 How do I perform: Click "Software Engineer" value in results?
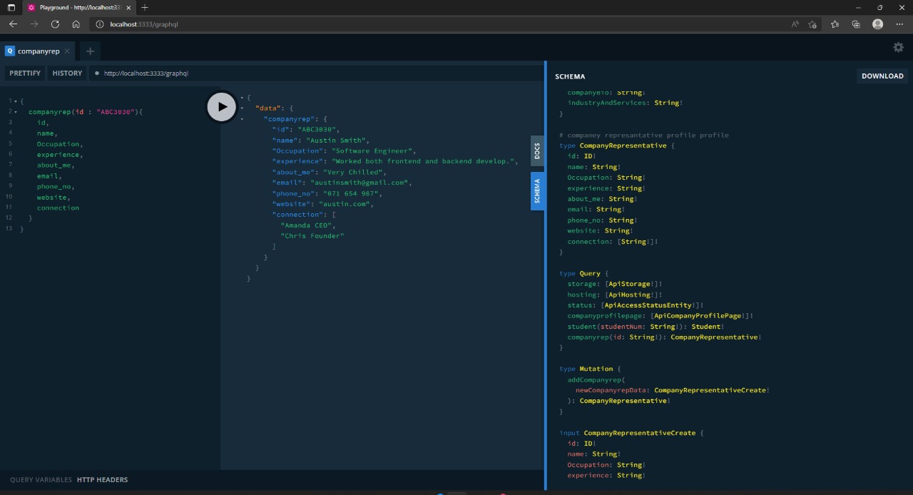coord(372,151)
